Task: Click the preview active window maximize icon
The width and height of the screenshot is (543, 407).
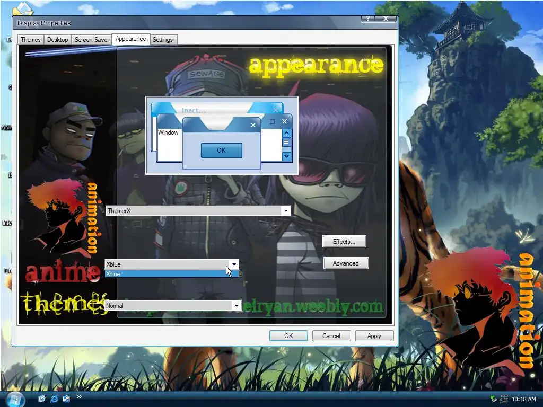Action: (272, 121)
